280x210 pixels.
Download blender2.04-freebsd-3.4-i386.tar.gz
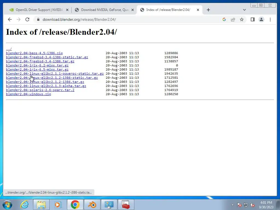(x=40, y=61)
